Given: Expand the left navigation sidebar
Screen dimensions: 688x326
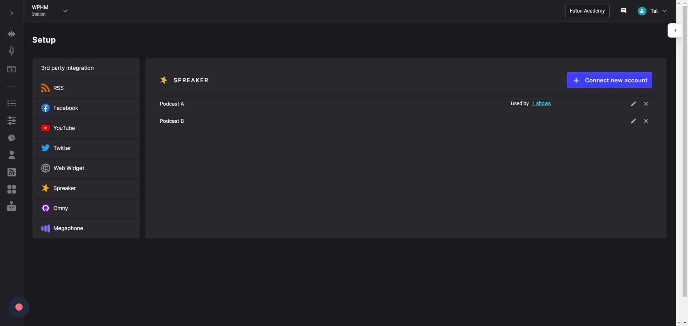Looking at the screenshot, I should tap(11, 13).
